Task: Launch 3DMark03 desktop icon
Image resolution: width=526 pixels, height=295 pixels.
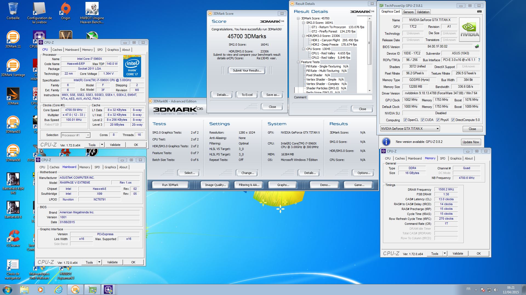Action: (x=13, y=125)
